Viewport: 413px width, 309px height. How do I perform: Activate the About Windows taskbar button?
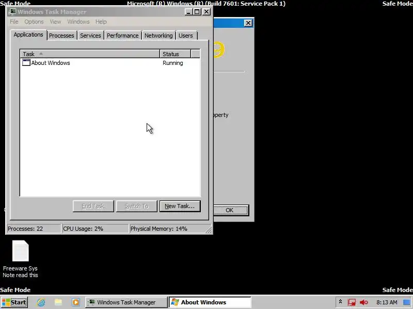click(x=210, y=302)
